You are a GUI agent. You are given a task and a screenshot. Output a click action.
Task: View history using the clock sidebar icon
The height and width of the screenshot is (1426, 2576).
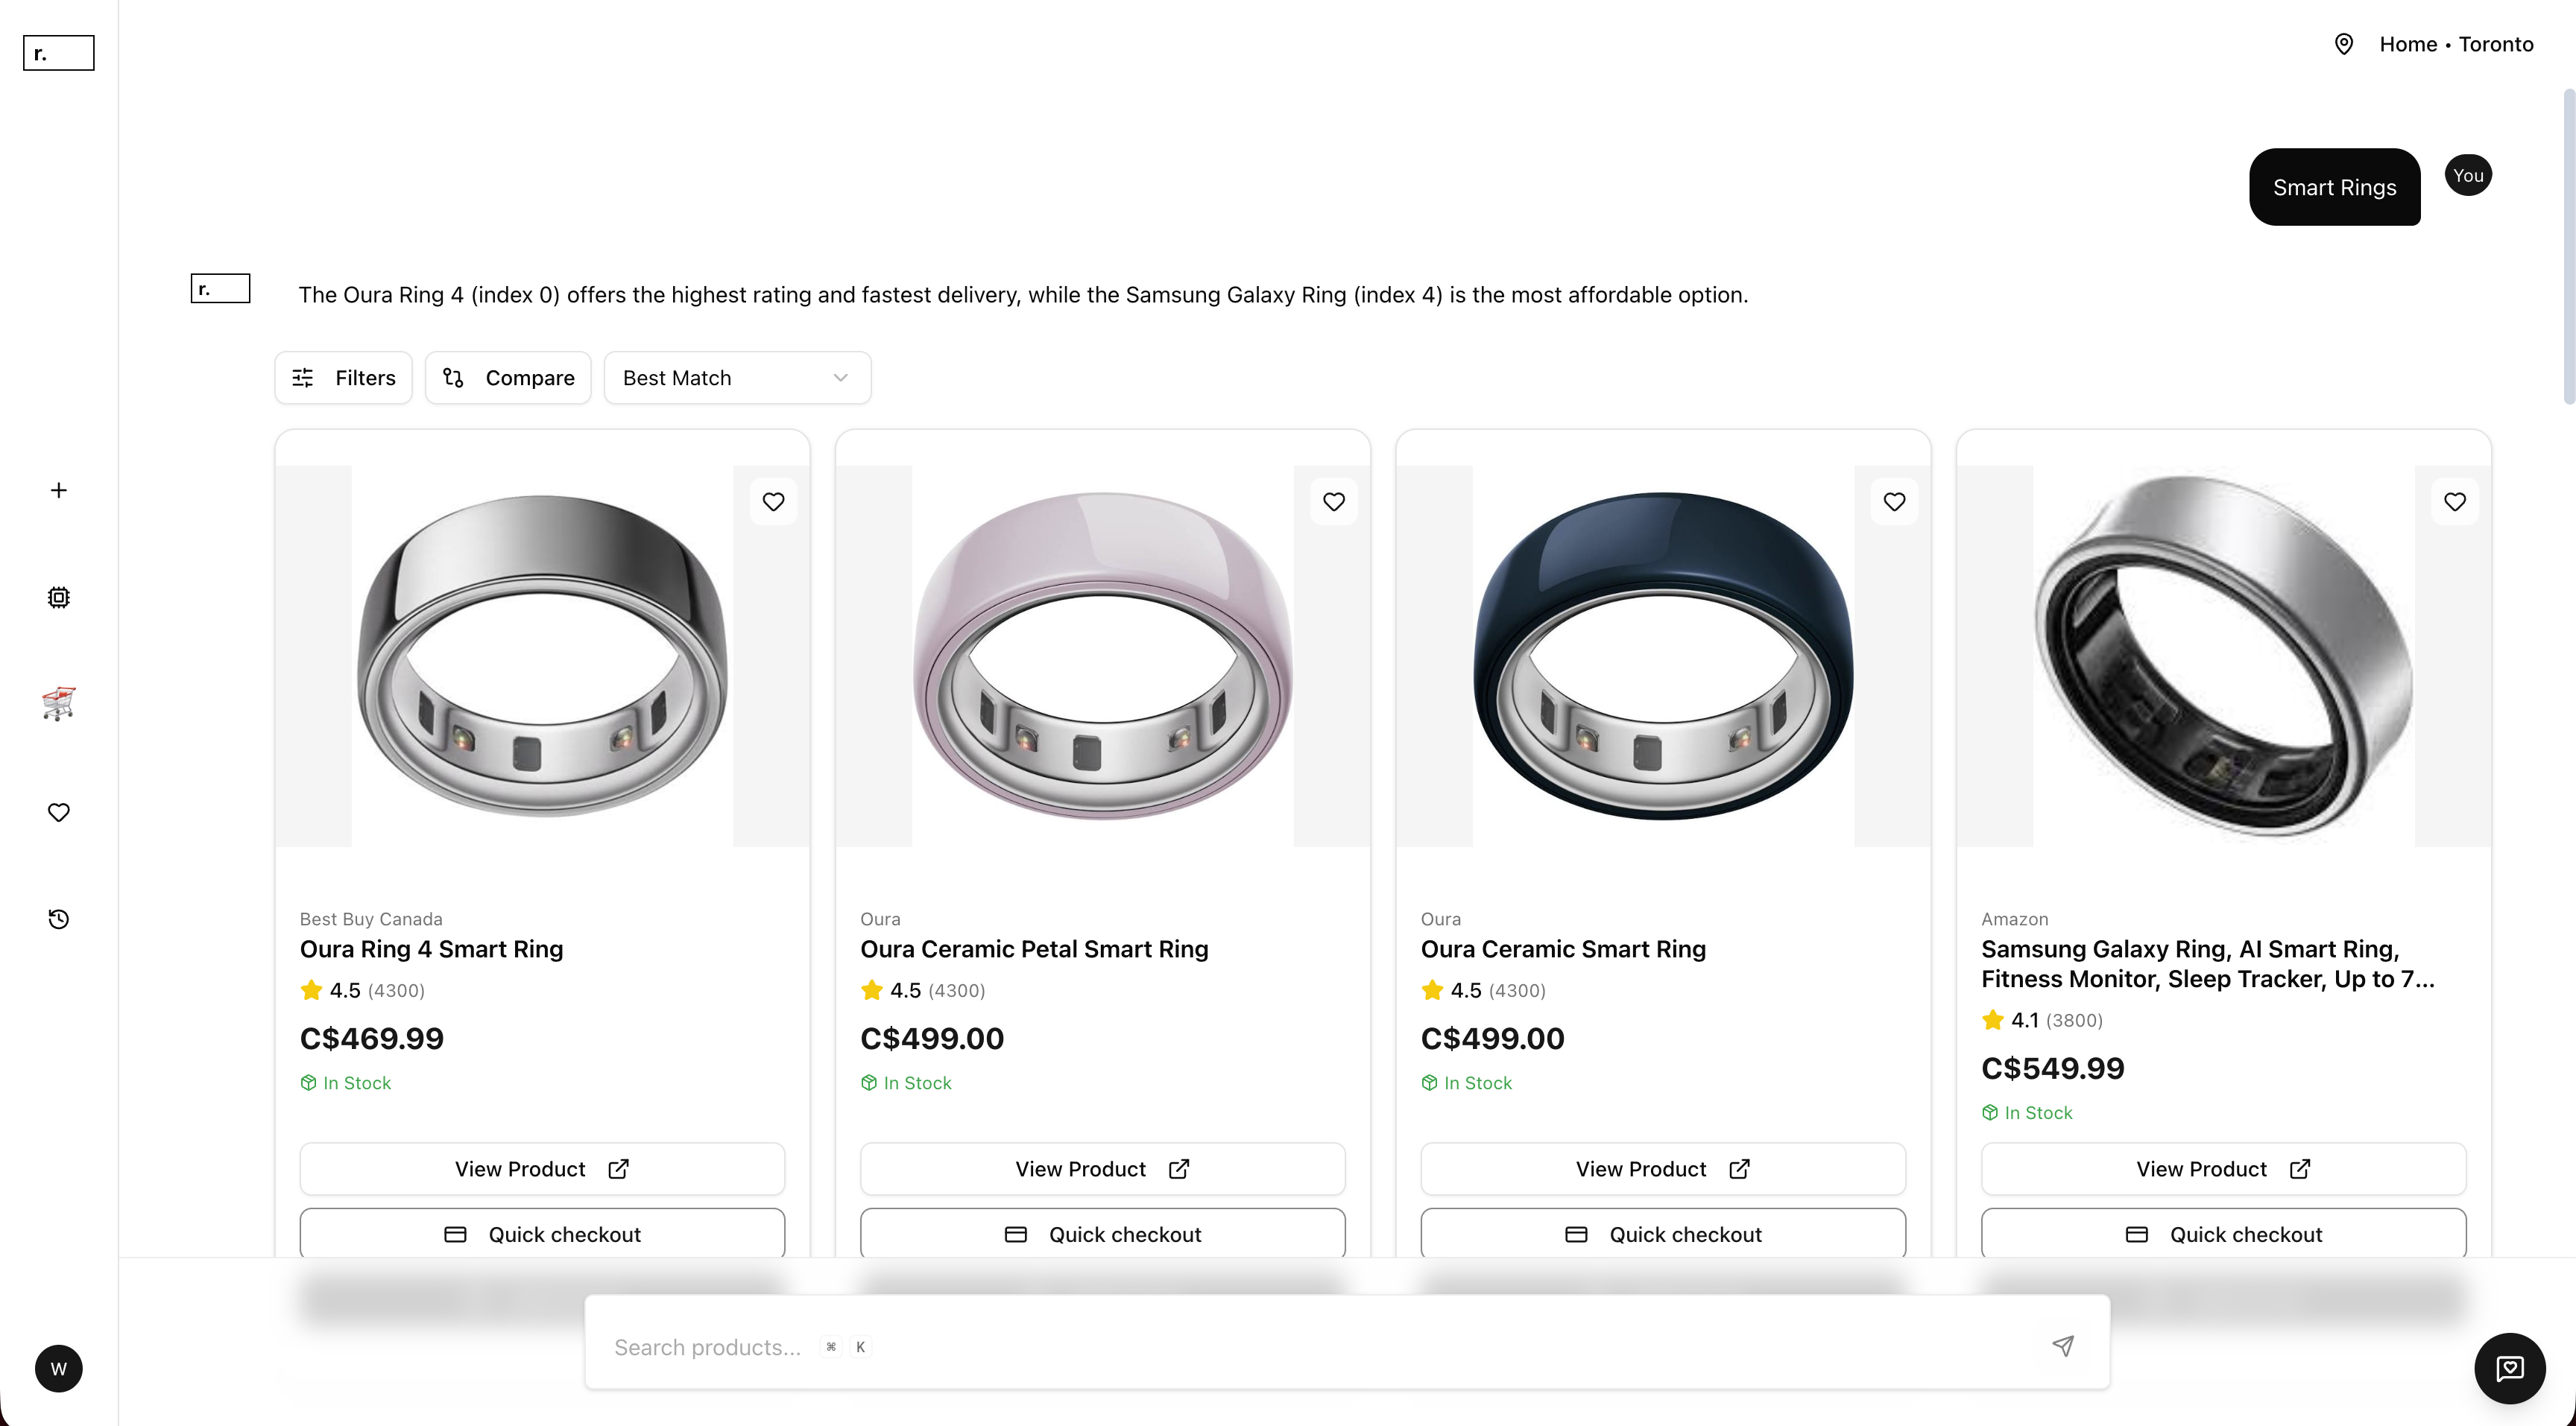59,919
